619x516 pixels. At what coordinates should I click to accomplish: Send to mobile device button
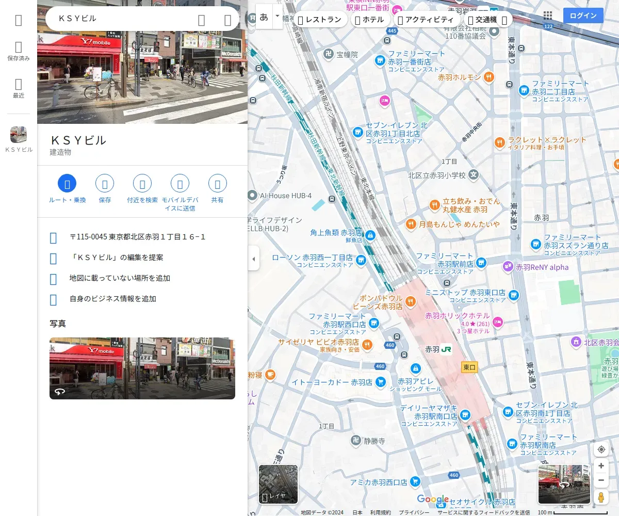pyautogui.click(x=180, y=192)
